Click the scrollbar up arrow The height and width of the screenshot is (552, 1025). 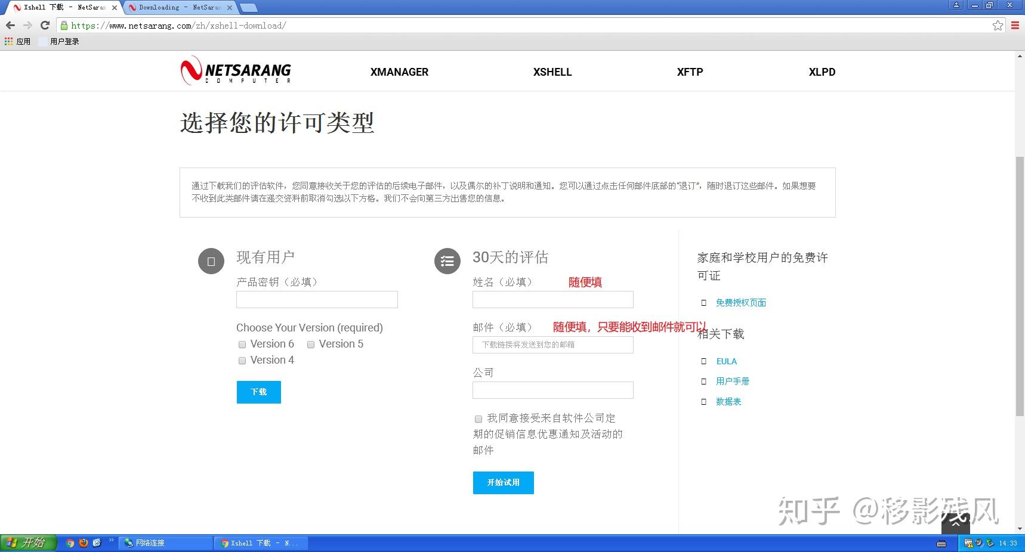pyautogui.click(x=1020, y=56)
